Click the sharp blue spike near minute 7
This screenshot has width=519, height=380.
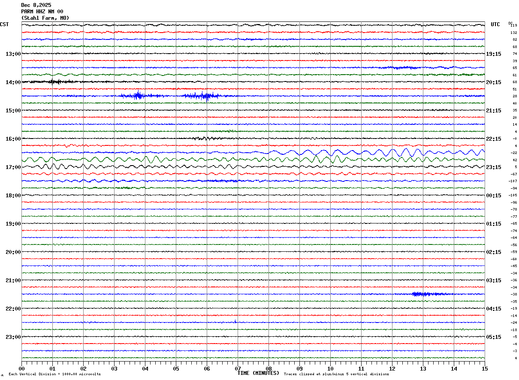[235, 322]
